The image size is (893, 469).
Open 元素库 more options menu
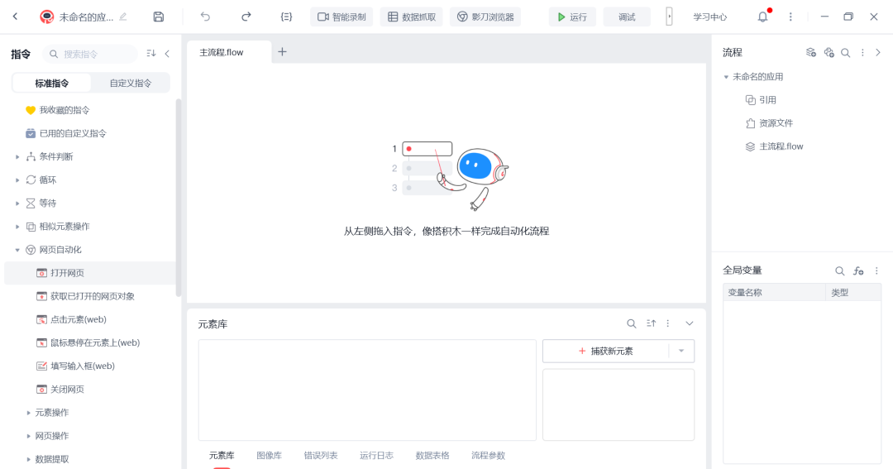(668, 323)
